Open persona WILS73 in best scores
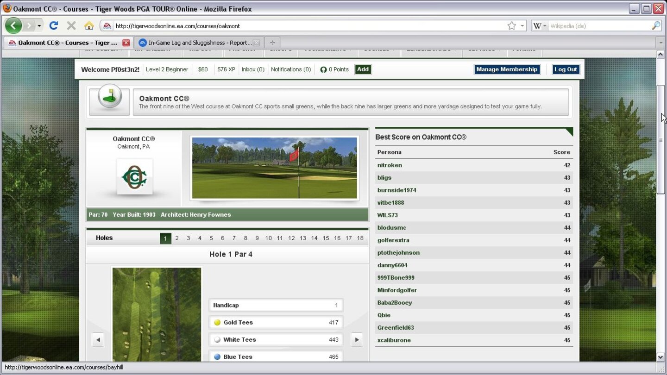Image resolution: width=667 pixels, height=375 pixels. (x=388, y=215)
